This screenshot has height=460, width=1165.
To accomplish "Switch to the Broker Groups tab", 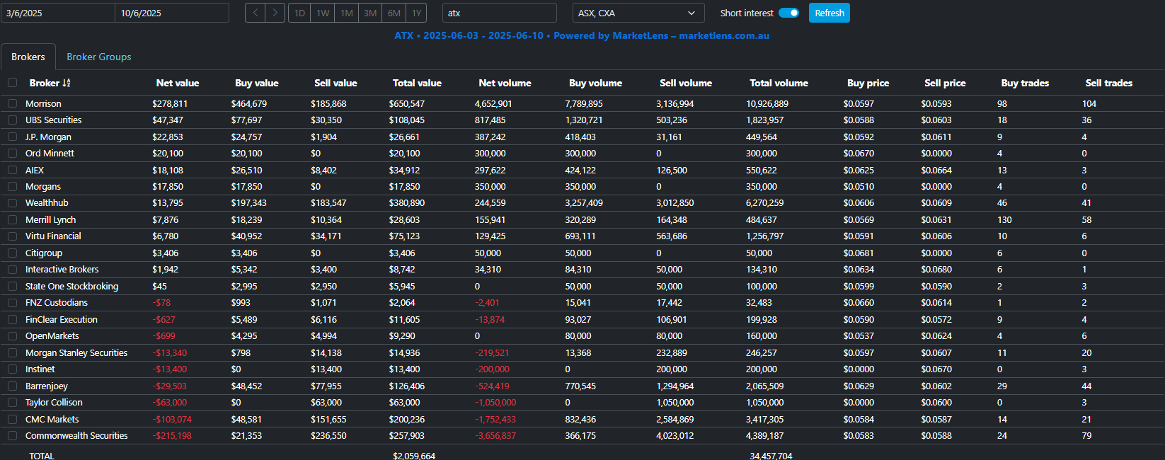I will coord(99,57).
